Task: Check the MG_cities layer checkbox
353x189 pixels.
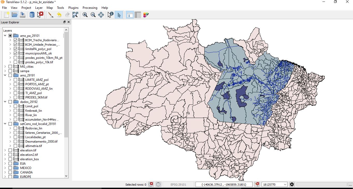Action: tap(10, 67)
